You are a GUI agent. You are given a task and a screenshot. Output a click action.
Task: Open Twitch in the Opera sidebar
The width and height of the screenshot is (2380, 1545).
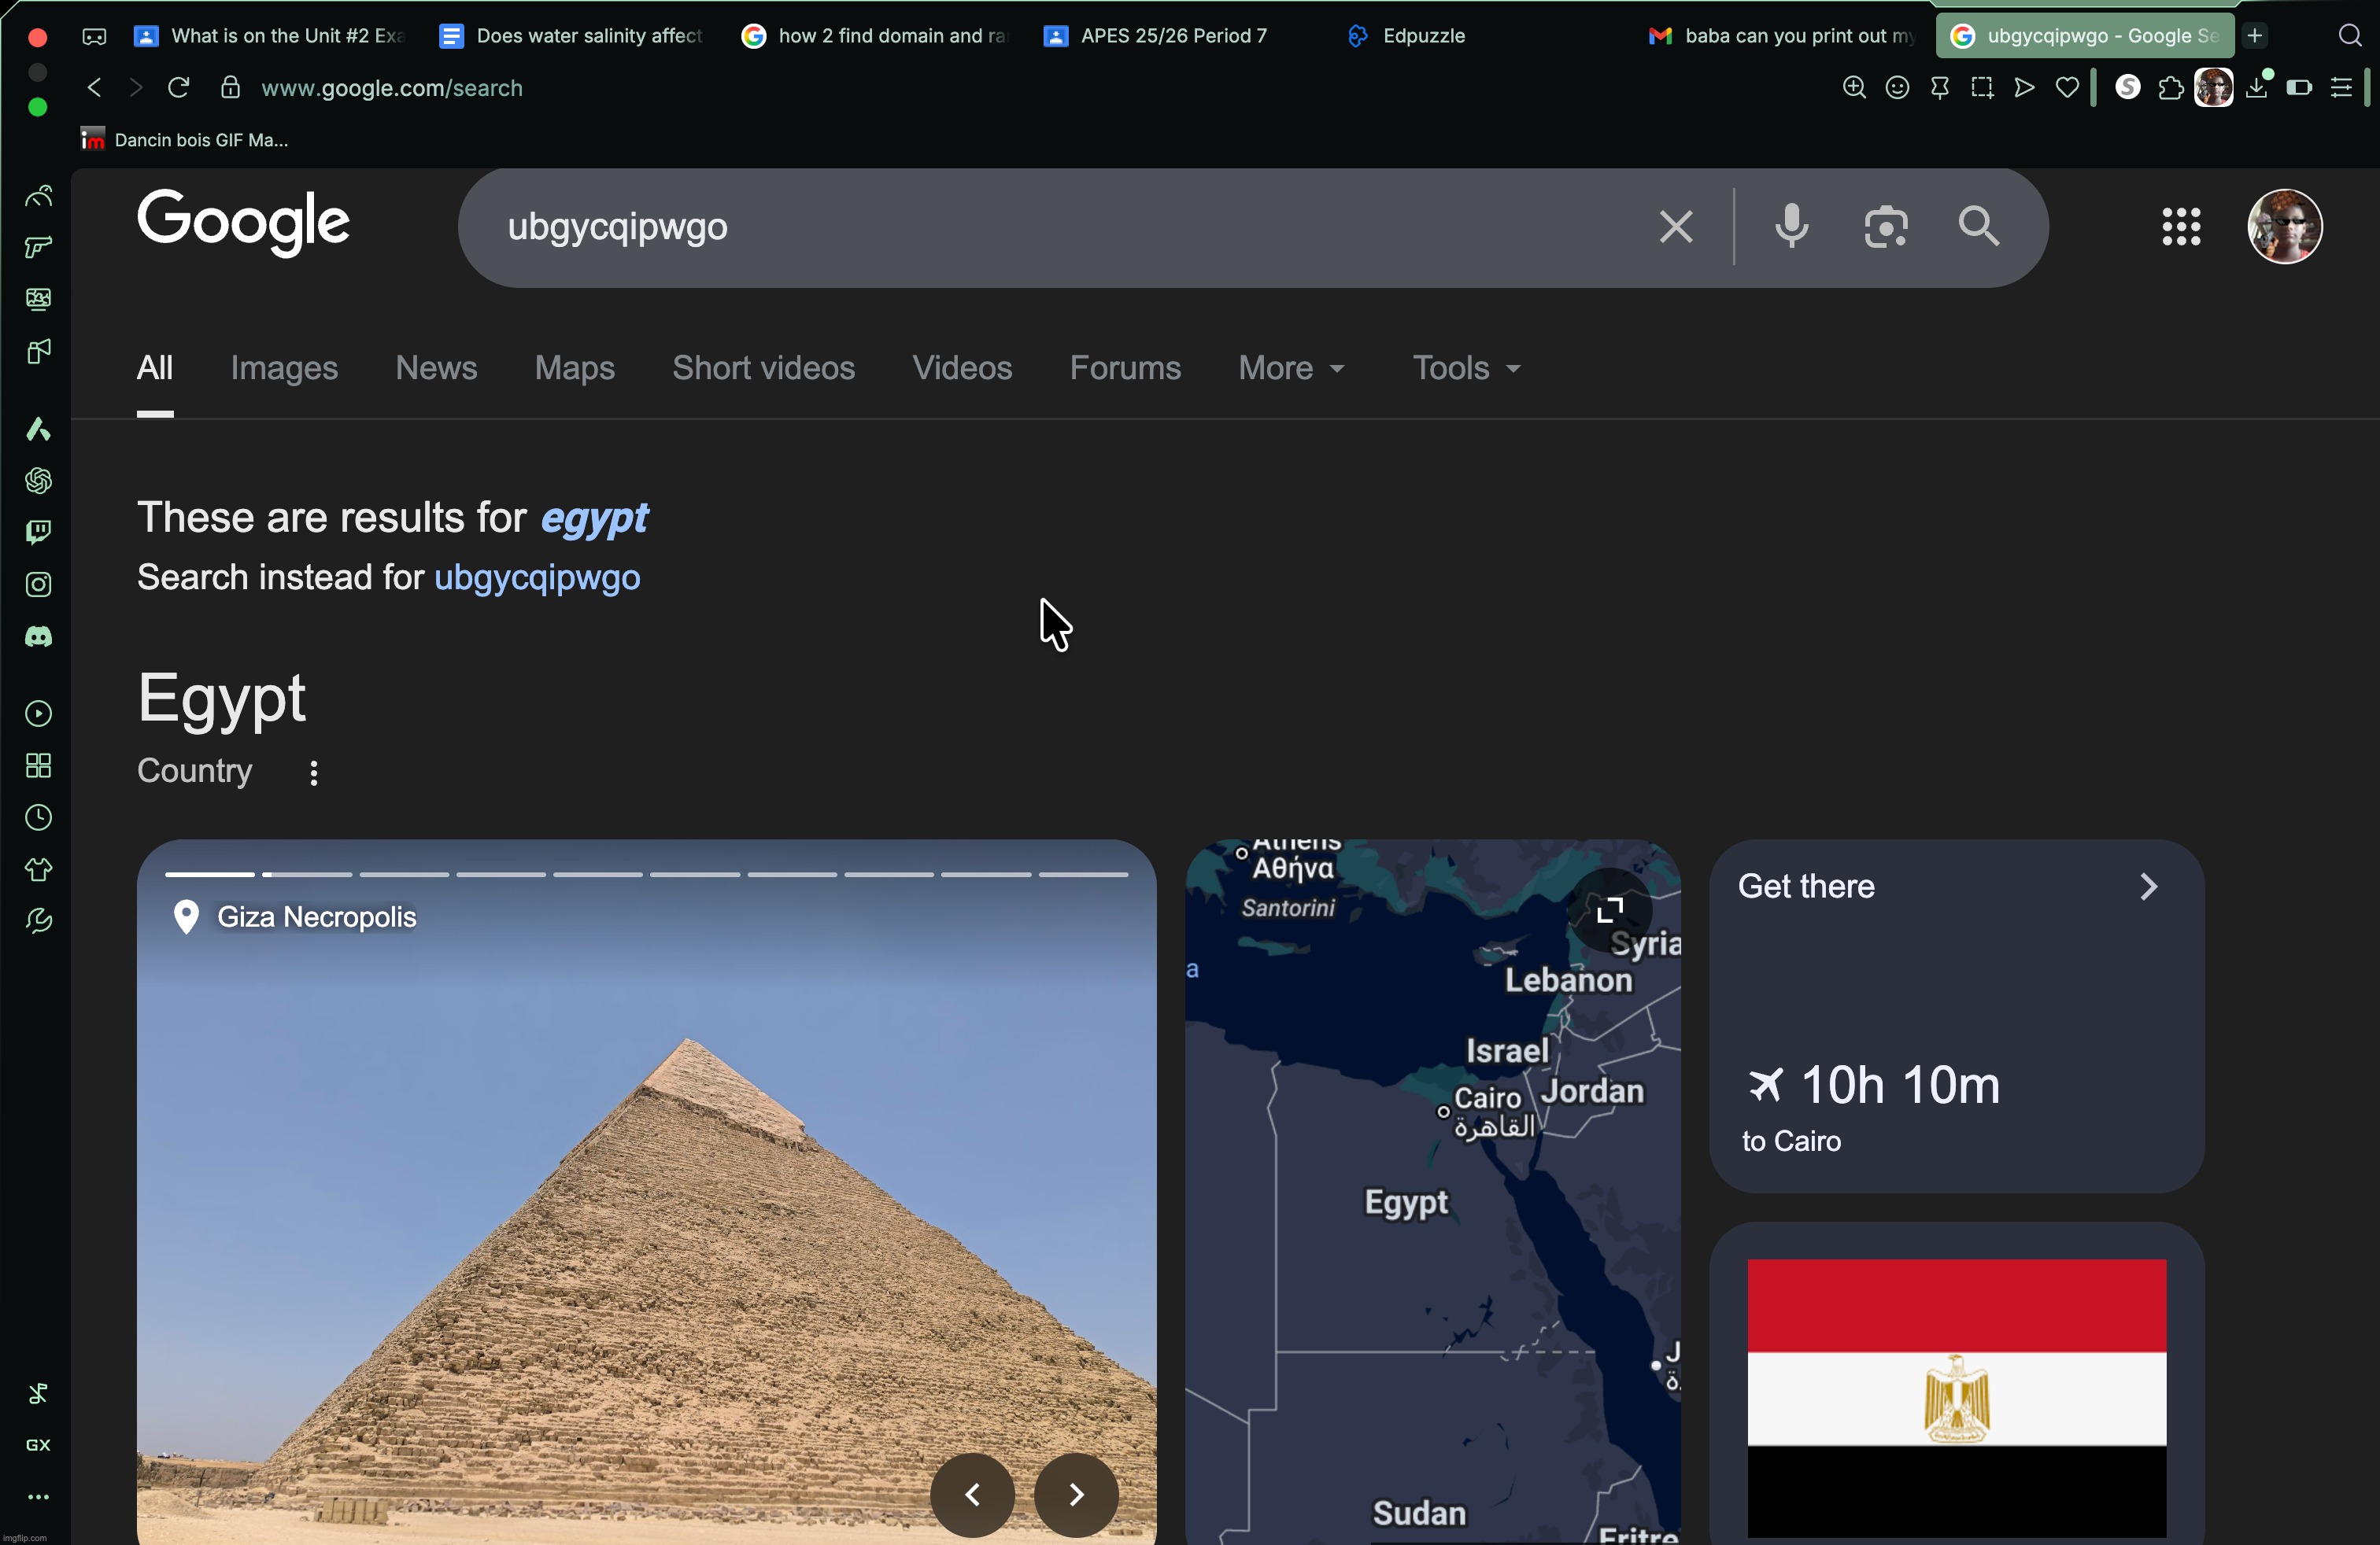pyautogui.click(x=38, y=532)
